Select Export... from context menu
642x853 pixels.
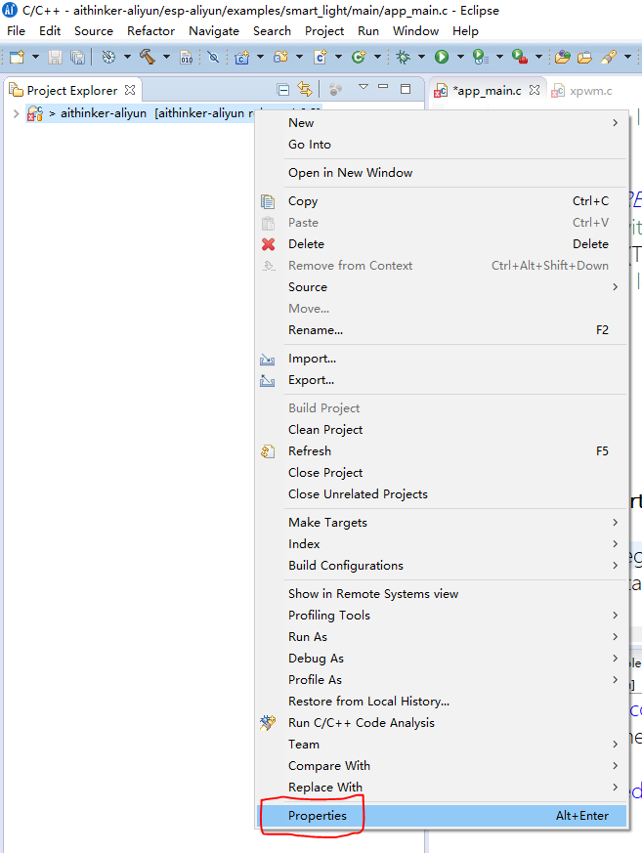442,380
